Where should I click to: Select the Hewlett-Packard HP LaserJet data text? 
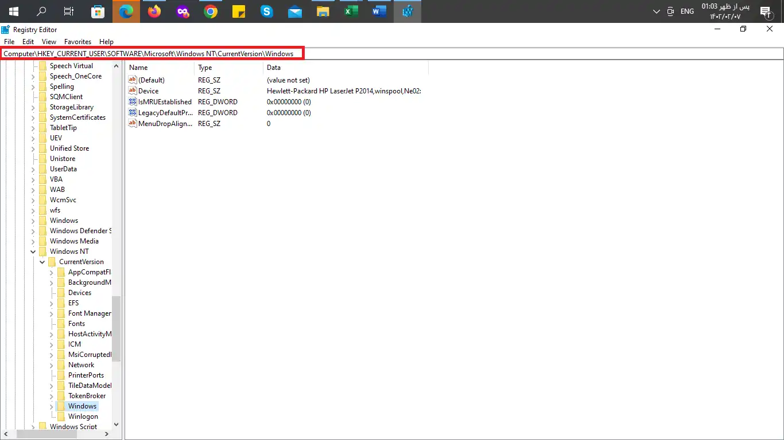click(x=344, y=91)
